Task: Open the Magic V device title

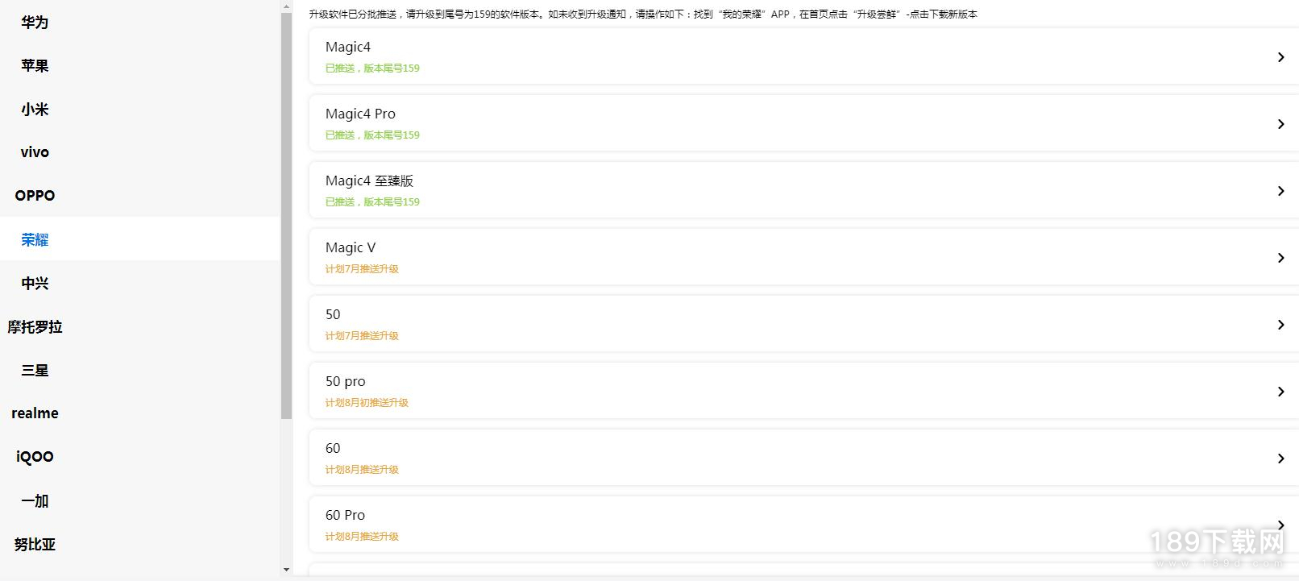Action: coord(351,247)
